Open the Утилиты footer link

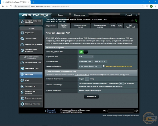[76, 110]
